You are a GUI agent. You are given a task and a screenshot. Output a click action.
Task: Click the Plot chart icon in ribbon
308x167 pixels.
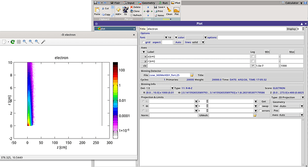[176, 10]
